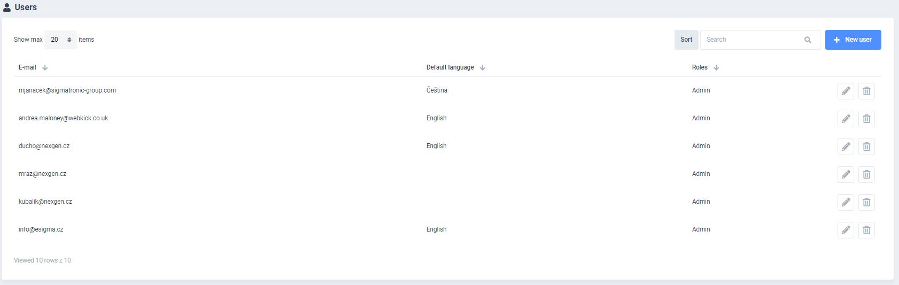Screen dimensions: 899x285
Task: Create a New user
Action: click(852, 40)
